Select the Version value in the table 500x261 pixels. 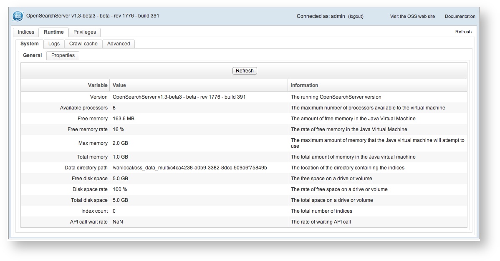point(179,97)
